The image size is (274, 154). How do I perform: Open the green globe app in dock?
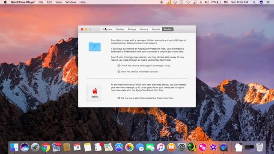192,147
